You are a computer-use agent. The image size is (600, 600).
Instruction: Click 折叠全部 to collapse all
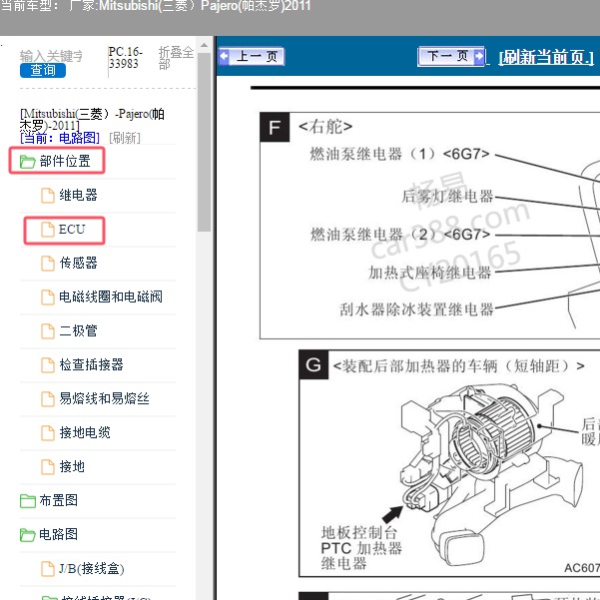[x=176, y=58]
